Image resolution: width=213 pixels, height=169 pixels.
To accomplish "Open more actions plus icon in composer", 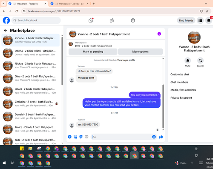I will 69,137.
